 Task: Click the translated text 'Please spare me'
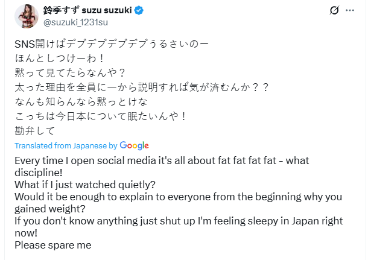(x=52, y=245)
